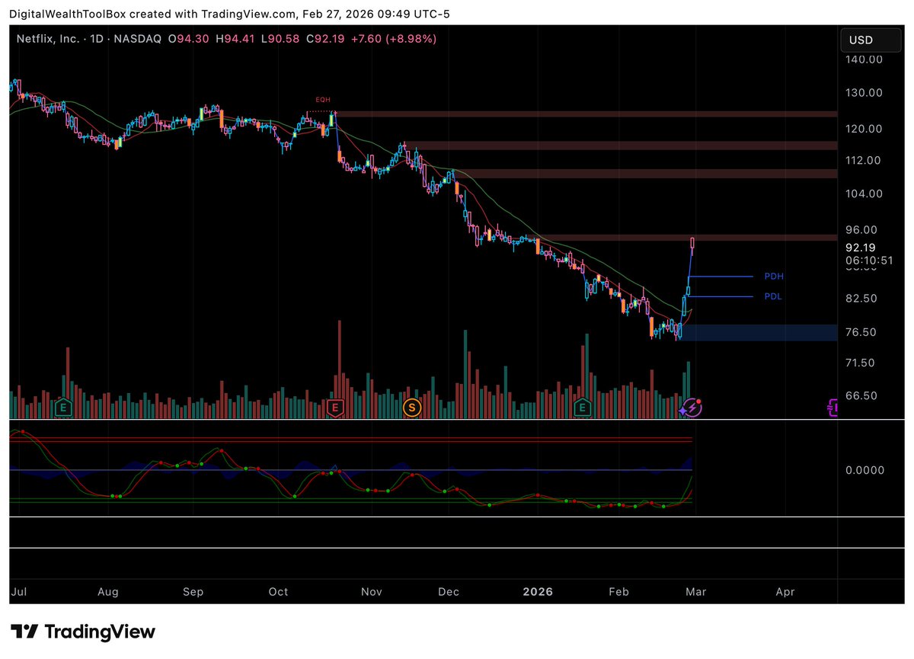Open the USD currency selector
Image resolution: width=914 pixels, height=659 pixels.
click(871, 40)
